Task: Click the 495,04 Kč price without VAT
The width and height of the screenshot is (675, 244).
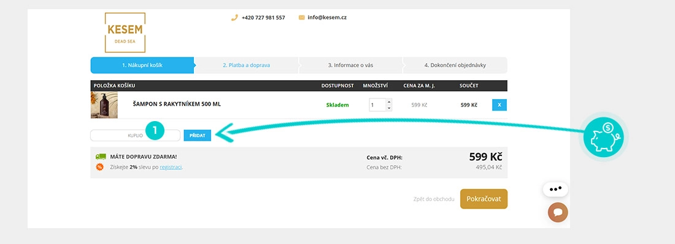Action: 488,167
